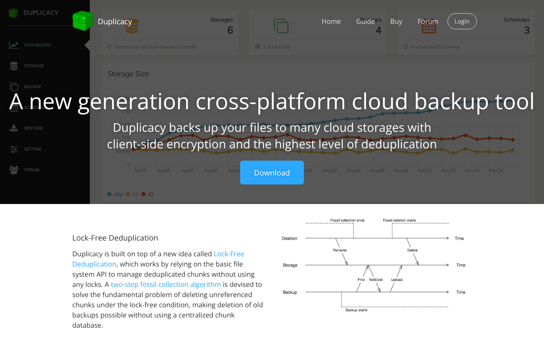Click the blue Download button

click(x=272, y=173)
